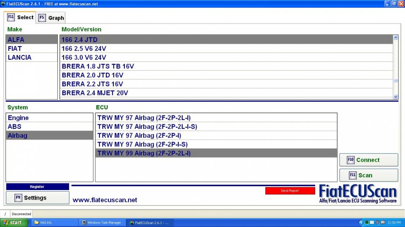The height and width of the screenshot is (227, 405).
Task: Click the FiatECUScan logo image
Action: click(x=357, y=194)
